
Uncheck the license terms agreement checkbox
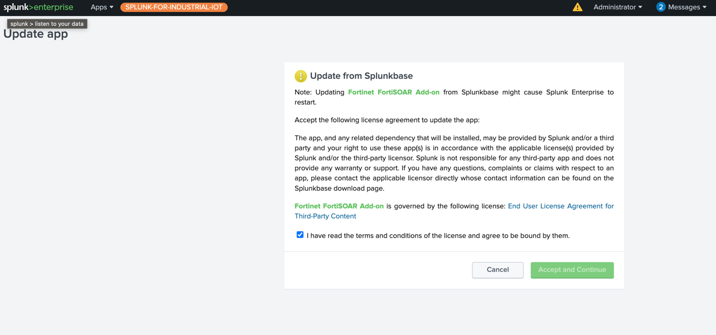tap(300, 235)
